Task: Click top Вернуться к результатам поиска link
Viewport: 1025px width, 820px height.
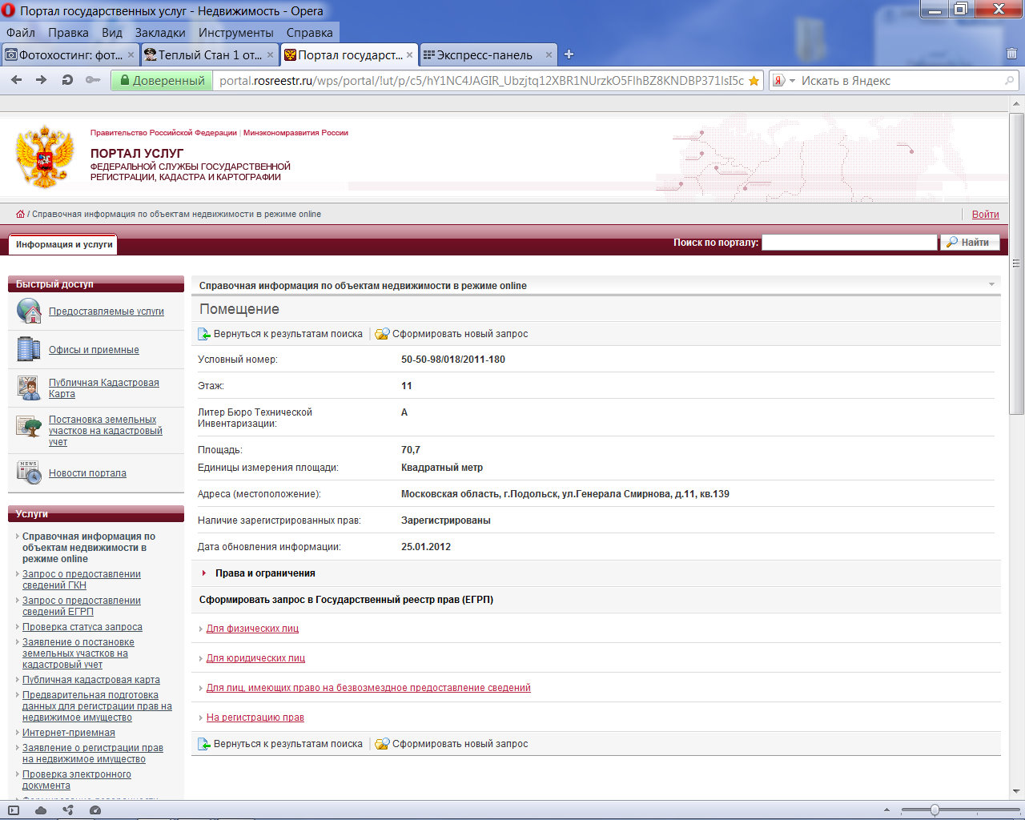Action: (287, 334)
